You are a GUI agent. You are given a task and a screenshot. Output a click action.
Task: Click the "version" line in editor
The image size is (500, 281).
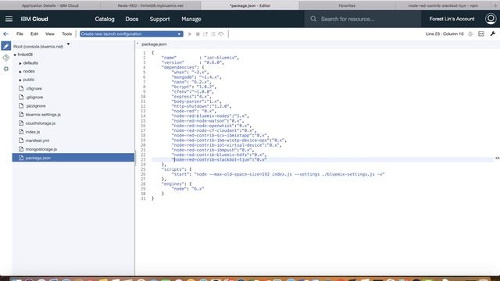click(193, 62)
